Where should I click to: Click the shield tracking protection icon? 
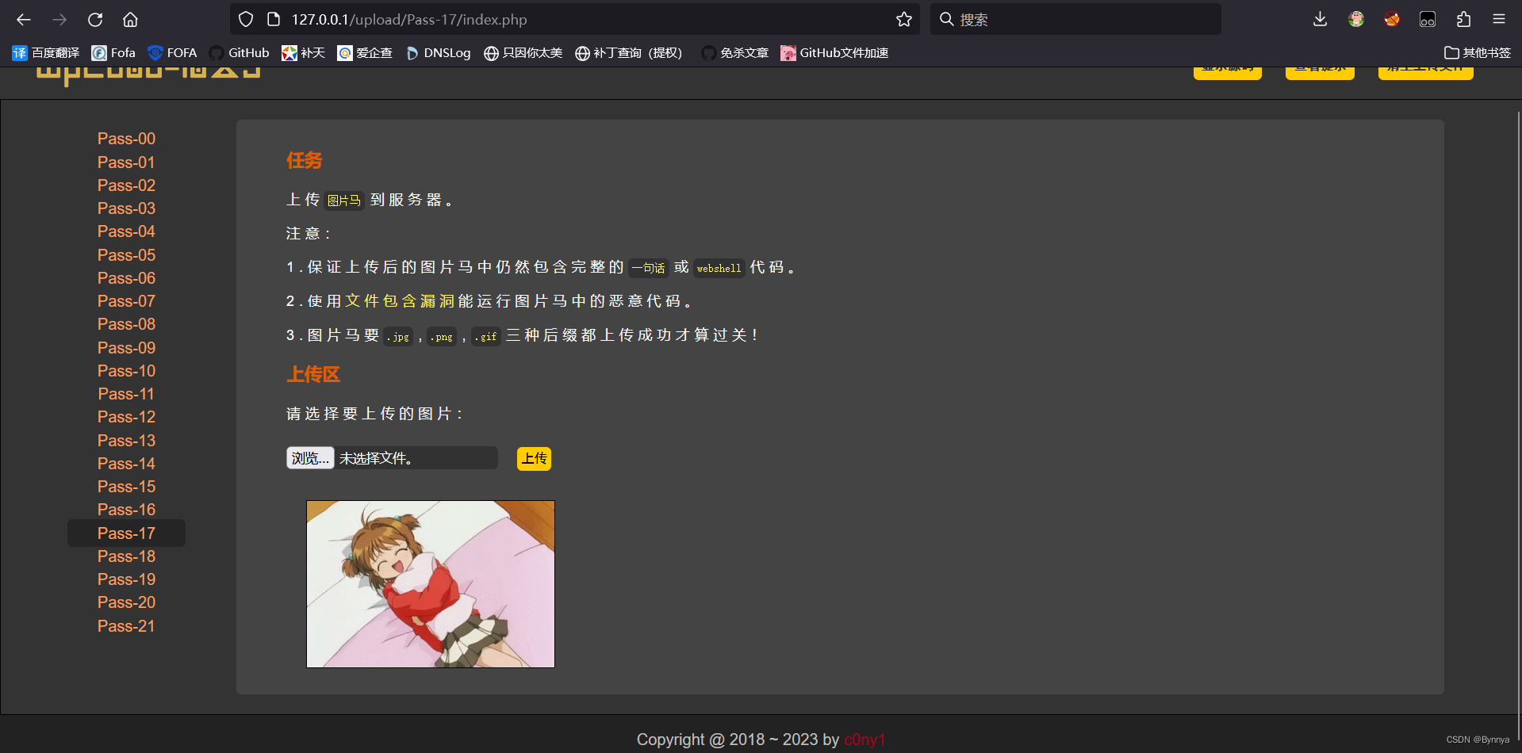(x=246, y=19)
